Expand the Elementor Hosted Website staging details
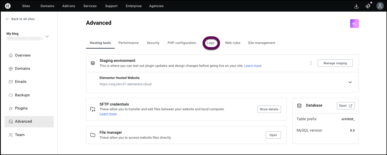 pyautogui.click(x=350, y=82)
